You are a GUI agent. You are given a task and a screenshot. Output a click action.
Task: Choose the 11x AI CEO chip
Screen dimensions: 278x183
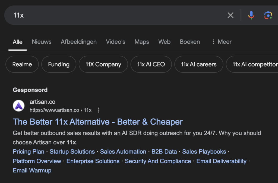click(151, 64)
